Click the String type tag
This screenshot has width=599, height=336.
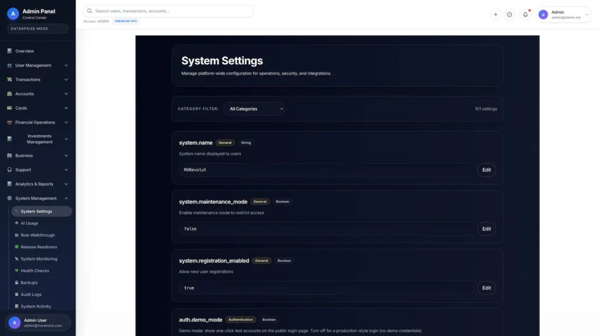(x=246, y=143)
